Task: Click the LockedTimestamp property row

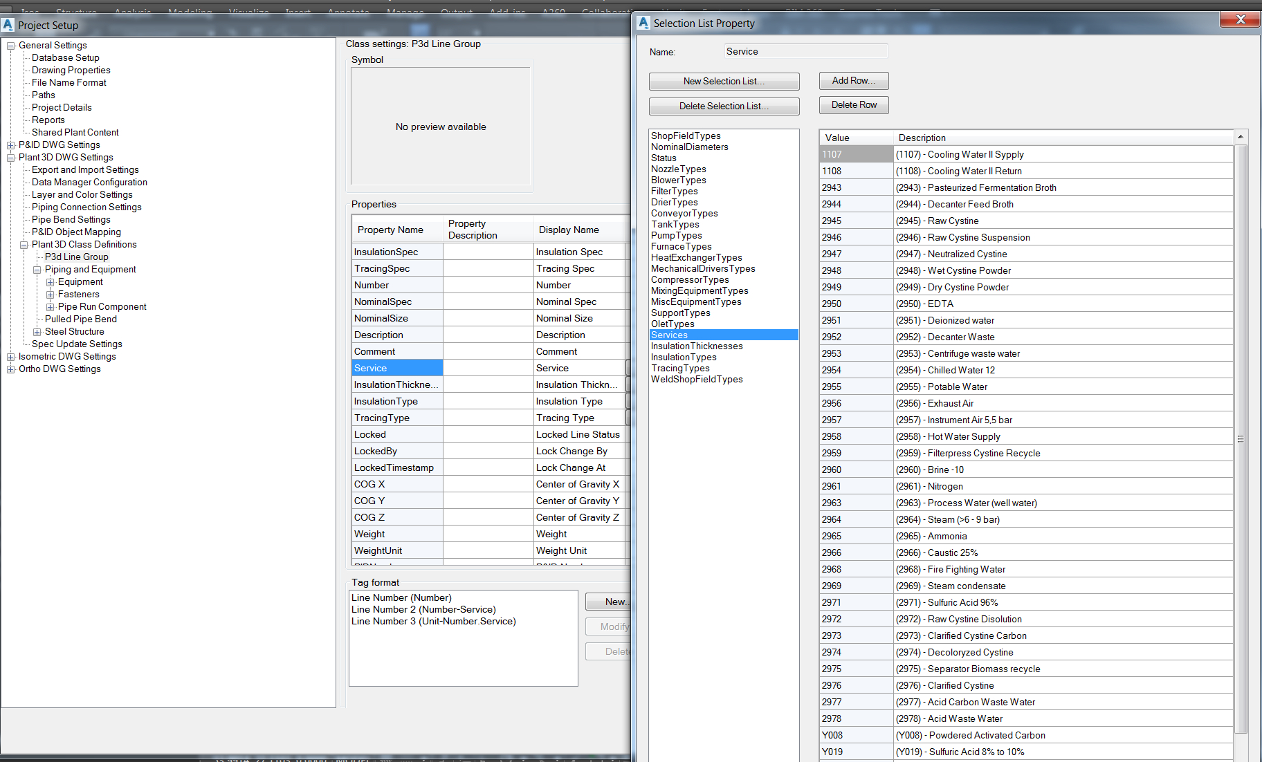Action: [397, 468]
